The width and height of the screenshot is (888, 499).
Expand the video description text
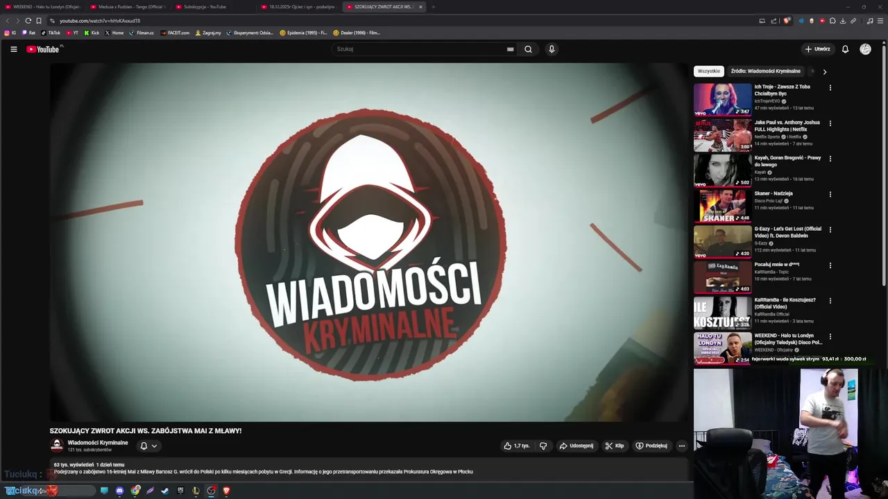pos(264,472)
